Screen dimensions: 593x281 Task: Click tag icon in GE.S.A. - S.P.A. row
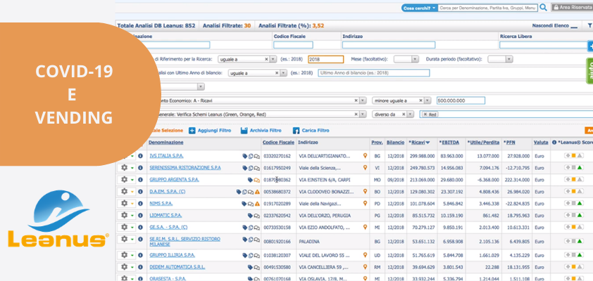[x=244, y=228]
